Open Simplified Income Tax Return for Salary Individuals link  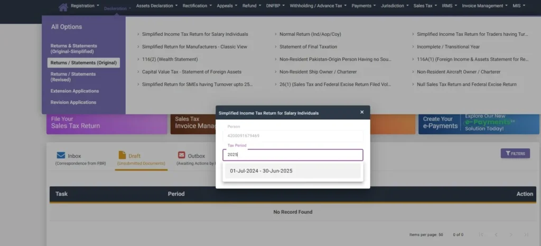tap(195, 34)
